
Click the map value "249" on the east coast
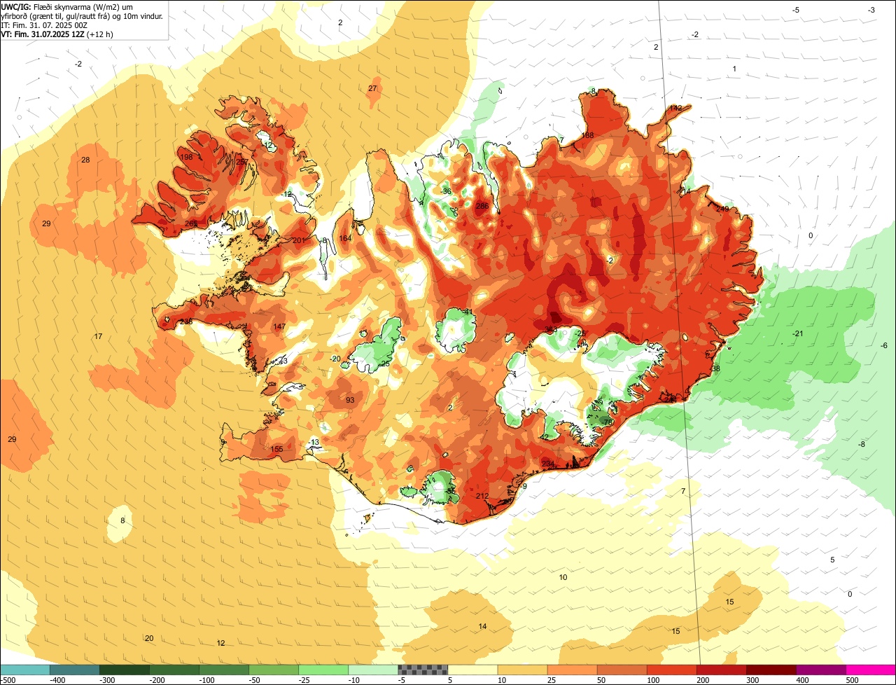coord(722,209)
